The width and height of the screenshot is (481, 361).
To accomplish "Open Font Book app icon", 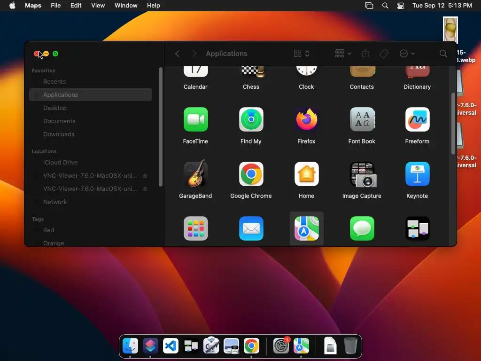I will point(362,119).
